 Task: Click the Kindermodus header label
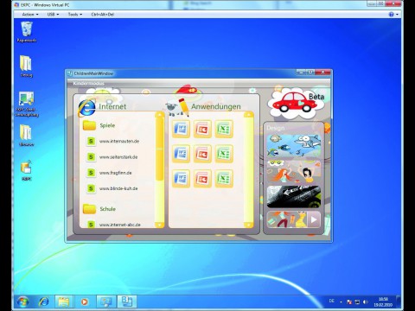click(x=89, y=83)
